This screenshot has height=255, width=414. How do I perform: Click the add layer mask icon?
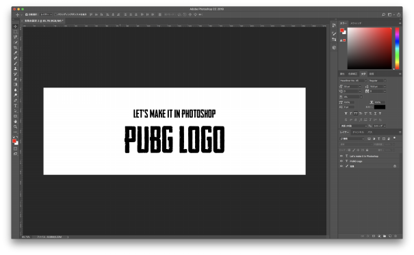click(x=374, y=236)
